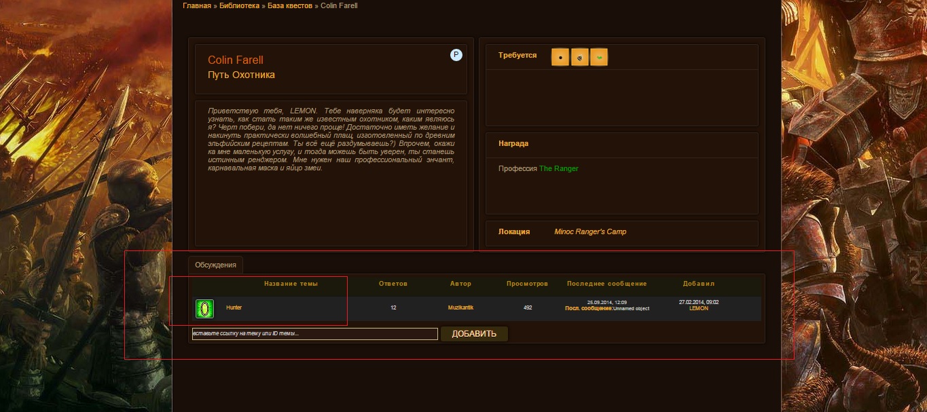Select the first required item icon with black dot

(560, 58)
